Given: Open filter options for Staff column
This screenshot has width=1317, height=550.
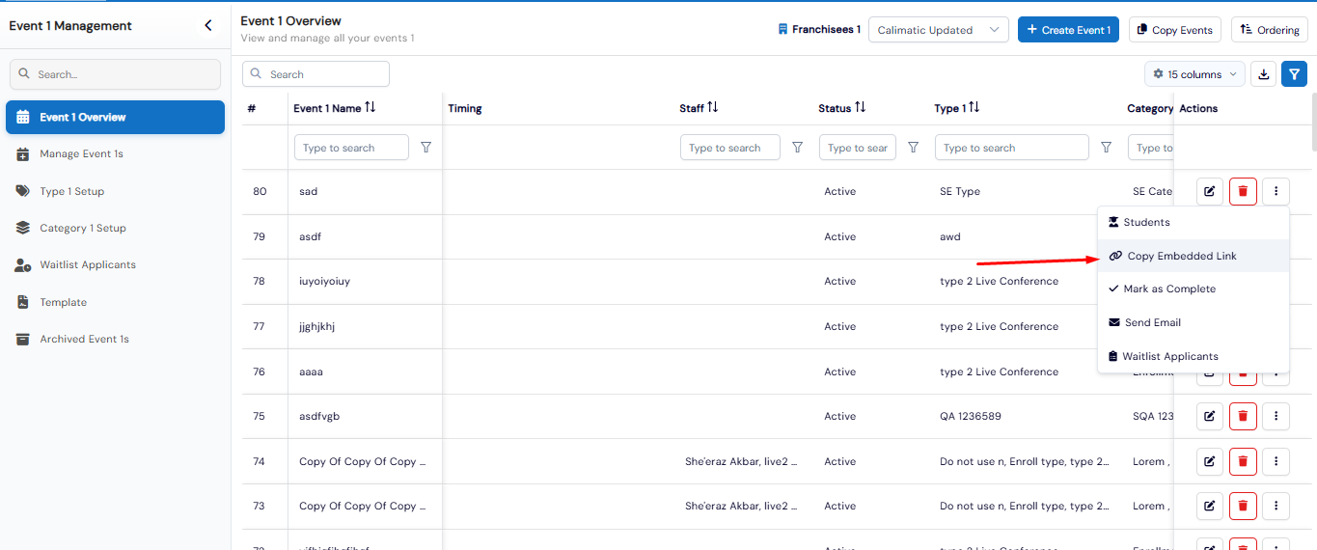Looking at the screenshot, I should point(797,148).
